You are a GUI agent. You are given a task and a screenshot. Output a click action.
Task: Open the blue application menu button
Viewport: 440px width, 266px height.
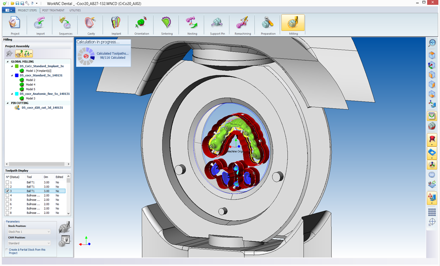(x=8, y=10)
